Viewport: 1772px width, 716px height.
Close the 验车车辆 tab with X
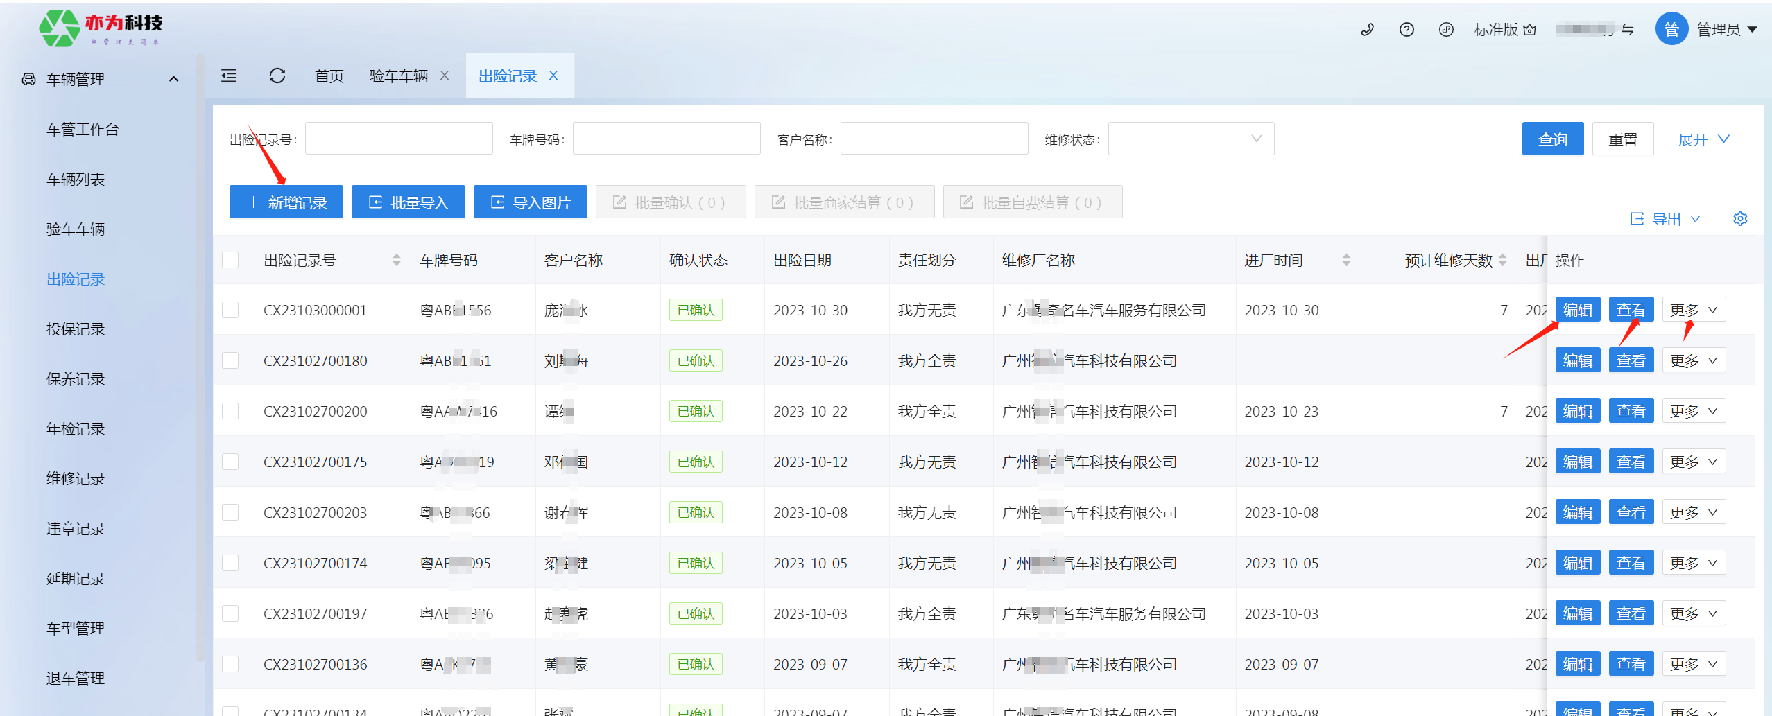[x=445, y=76]
